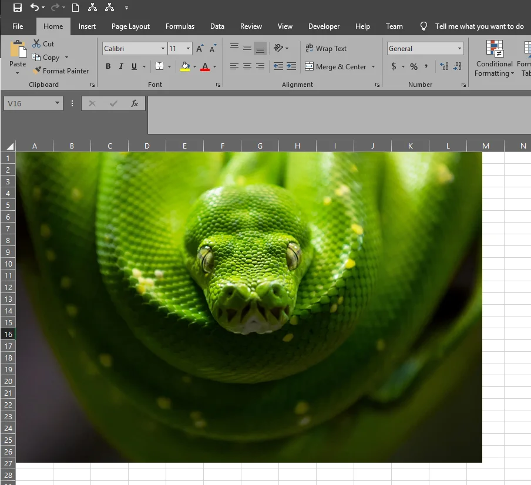Open the Number Format dropdown showing General
The width and height of the screenshot is (531, 485).
[425, 48]
